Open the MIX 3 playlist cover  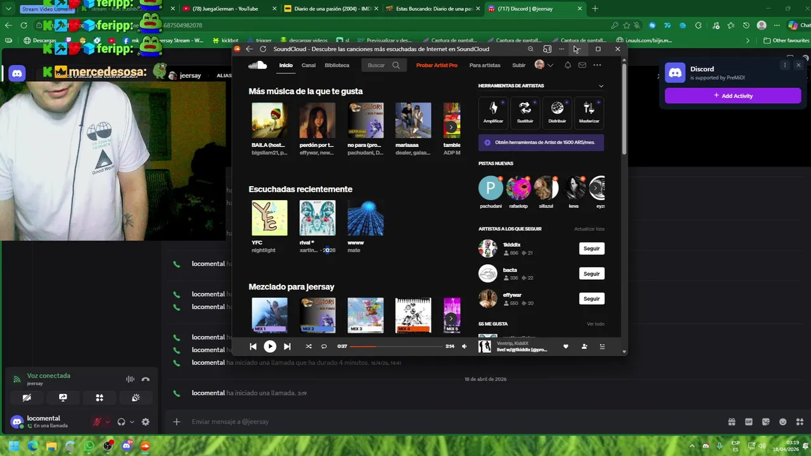366,315
